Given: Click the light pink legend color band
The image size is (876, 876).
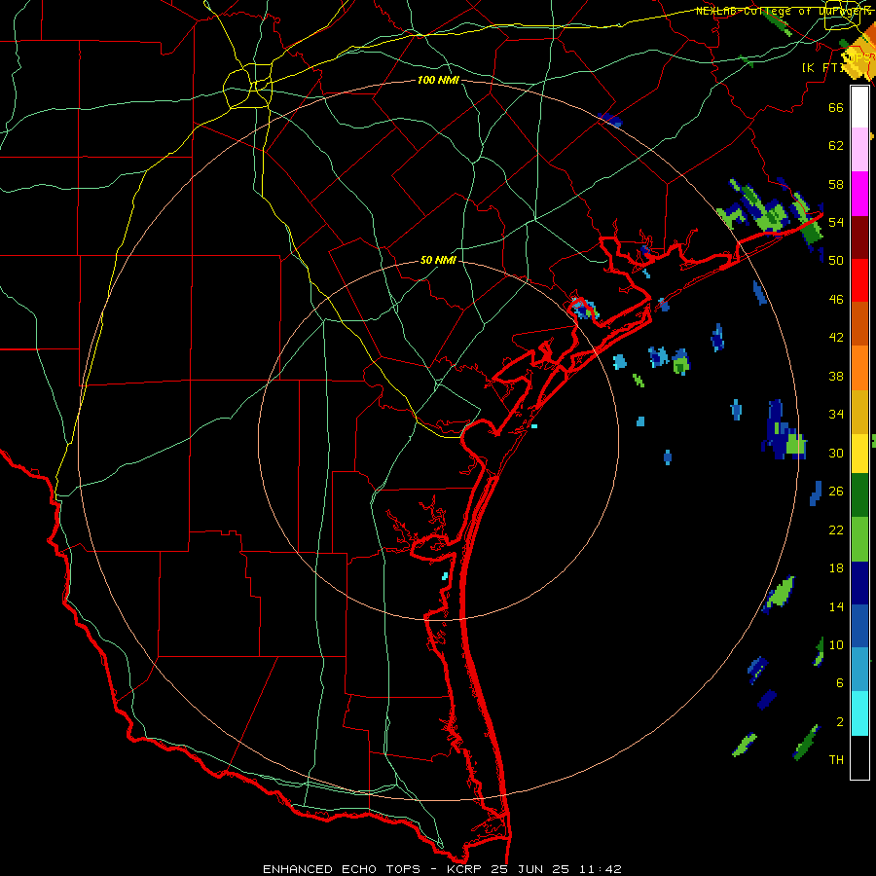Looking at the screenshot, I should point(859,150).
